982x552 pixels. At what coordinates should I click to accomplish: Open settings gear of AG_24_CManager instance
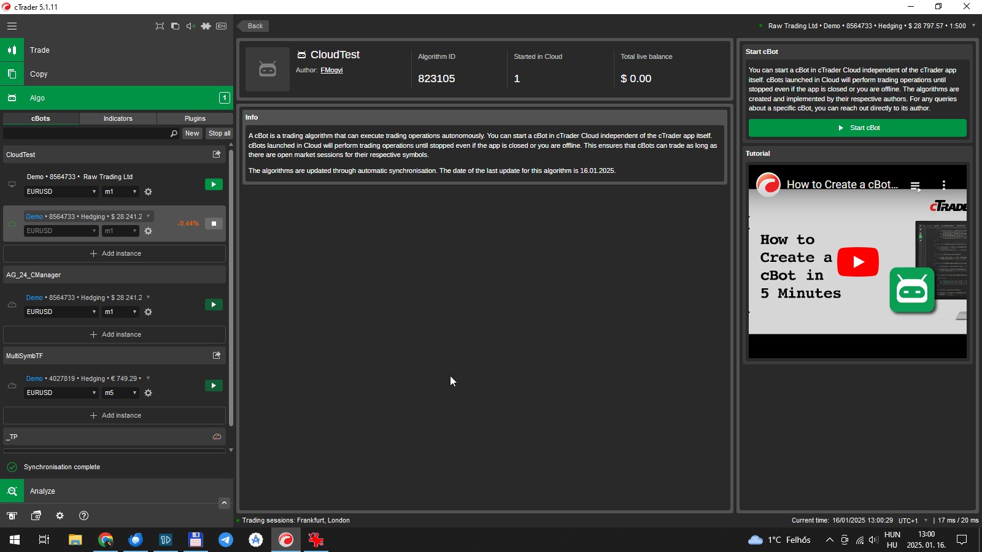point(148,312)
